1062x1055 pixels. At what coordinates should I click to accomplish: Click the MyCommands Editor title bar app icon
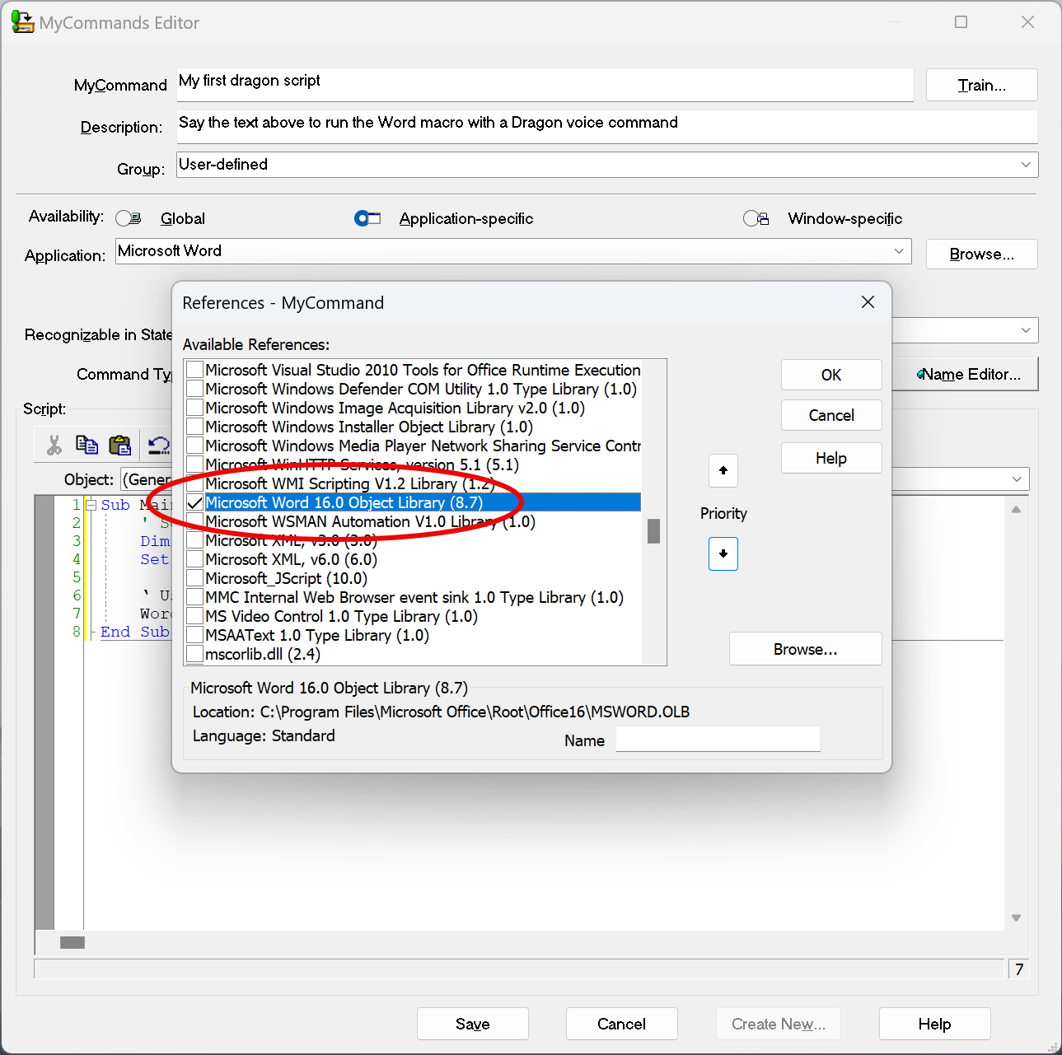click(22, 22)
